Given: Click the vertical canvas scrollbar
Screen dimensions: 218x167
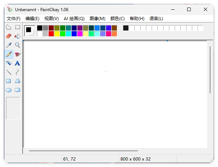Looking at the screenshot, I should coord(210,70).
